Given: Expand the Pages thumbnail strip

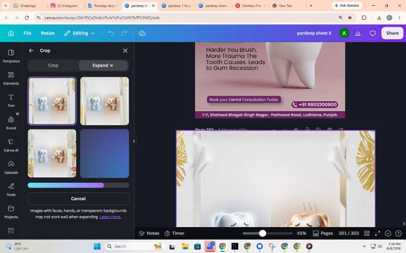Looking at the screenshot, I should pyautogui.click(x=323, y=233).
